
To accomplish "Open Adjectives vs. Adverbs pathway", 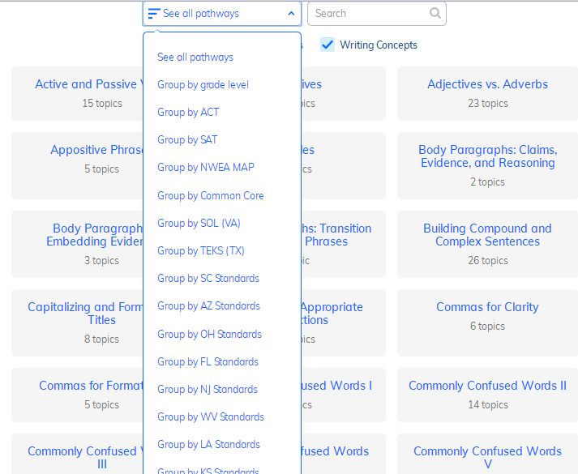I will [487, 84].
